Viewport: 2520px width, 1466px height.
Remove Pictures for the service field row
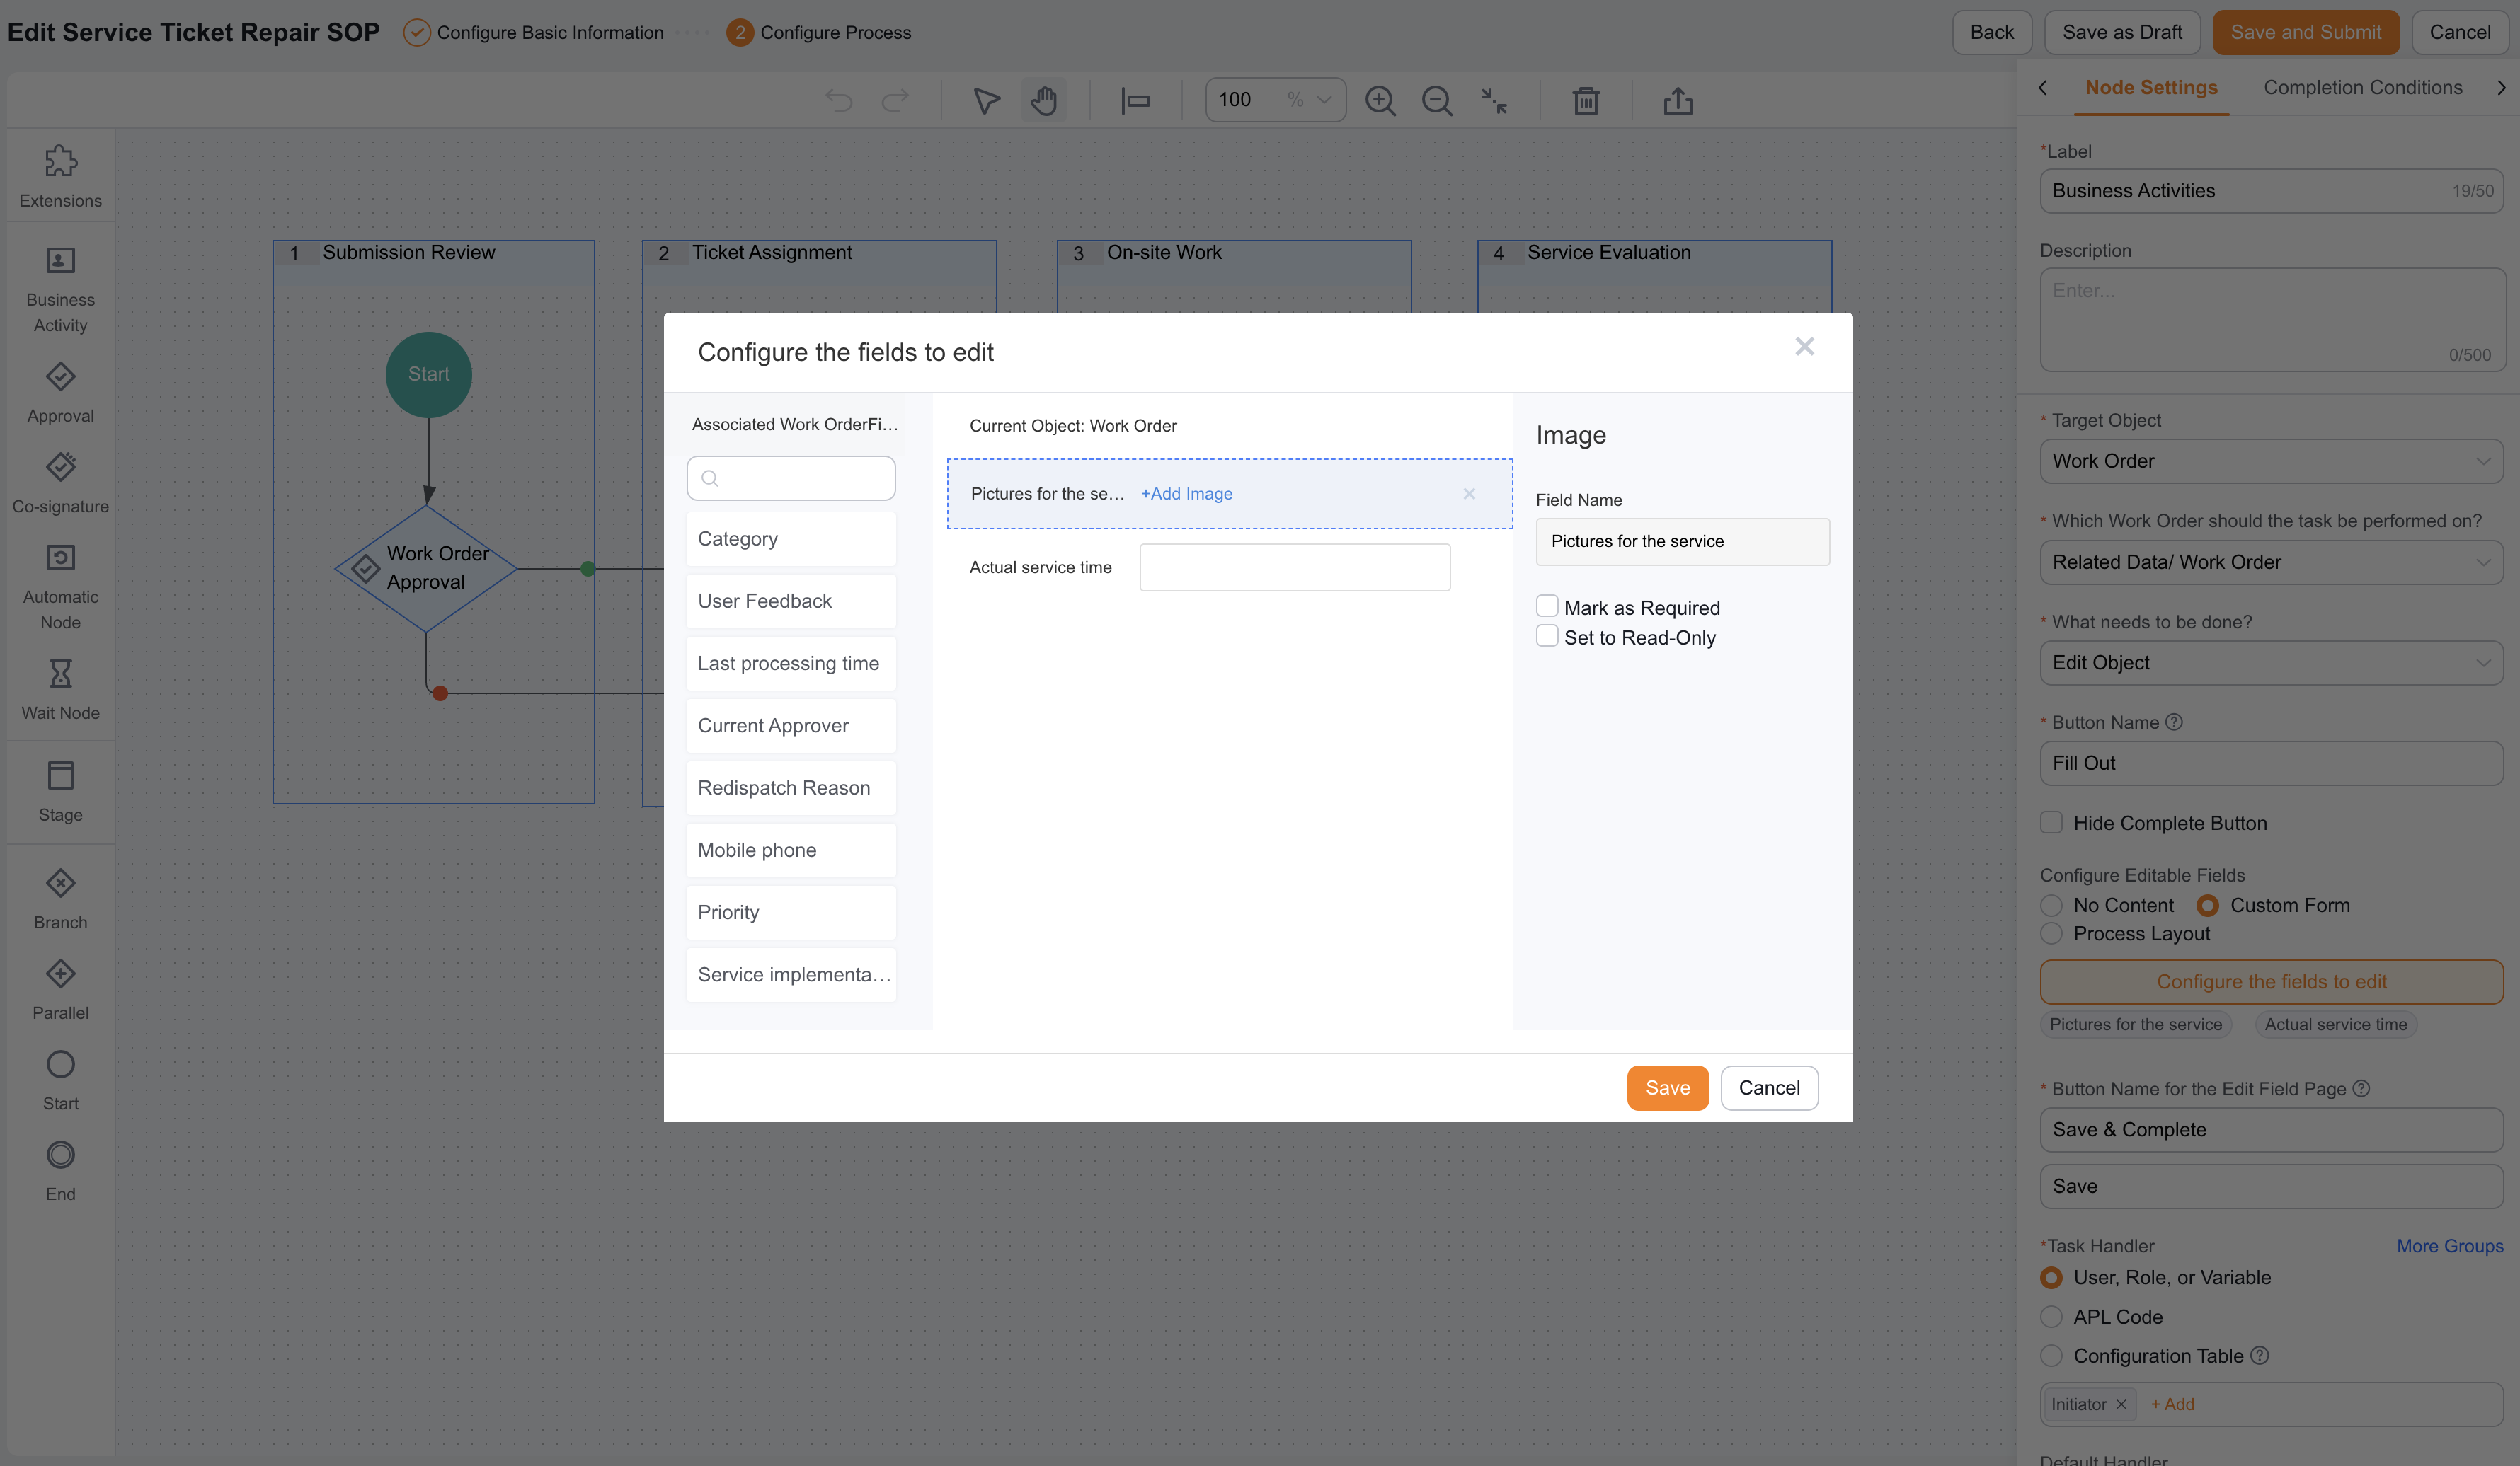click(1469, 494)
